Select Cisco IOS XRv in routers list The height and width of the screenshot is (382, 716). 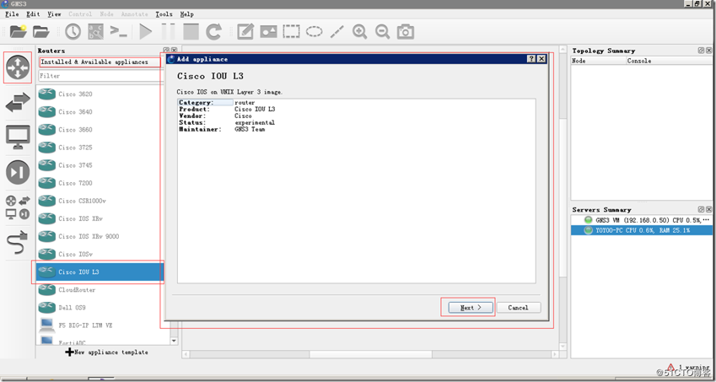click(x=100, y=218)
